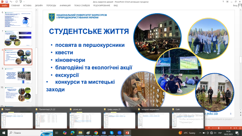Open Task View on taskbar
242x136 pixels.
coord(57,133)
